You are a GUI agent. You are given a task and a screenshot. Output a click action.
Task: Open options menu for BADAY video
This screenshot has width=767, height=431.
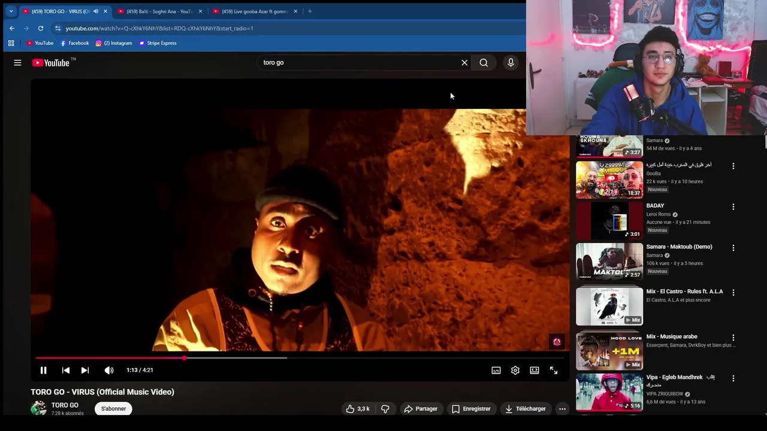(733, 207)
